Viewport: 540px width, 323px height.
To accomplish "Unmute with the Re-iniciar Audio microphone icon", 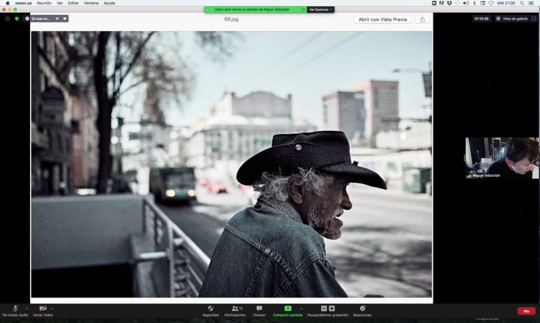I will click(x=15, y=309).
